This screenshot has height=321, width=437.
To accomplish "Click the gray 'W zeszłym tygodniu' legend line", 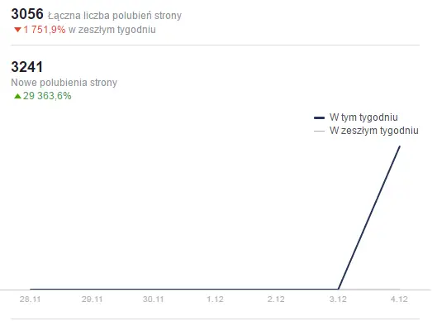I will click(319, 131).
